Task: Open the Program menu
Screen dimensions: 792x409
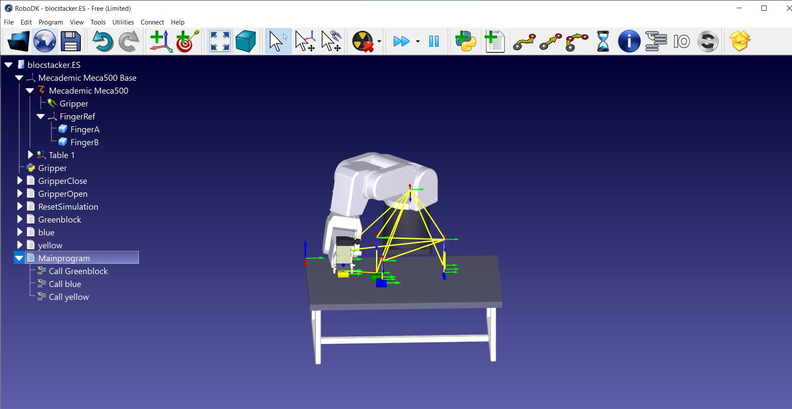Action: pos(51,22)
